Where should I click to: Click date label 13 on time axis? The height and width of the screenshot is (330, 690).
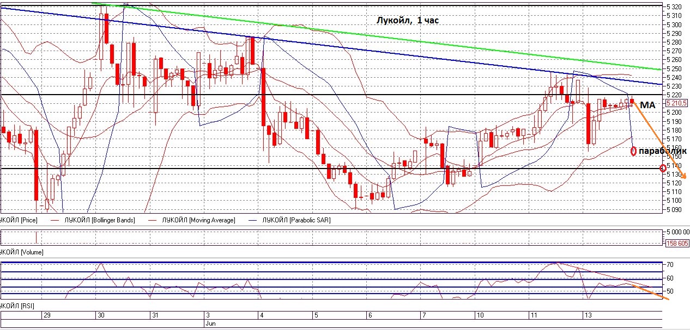click(588, 315)
